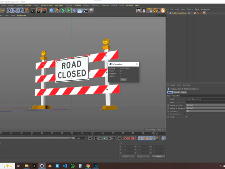Select Traffic Road Close object in Object Manager

pos(179,13)
